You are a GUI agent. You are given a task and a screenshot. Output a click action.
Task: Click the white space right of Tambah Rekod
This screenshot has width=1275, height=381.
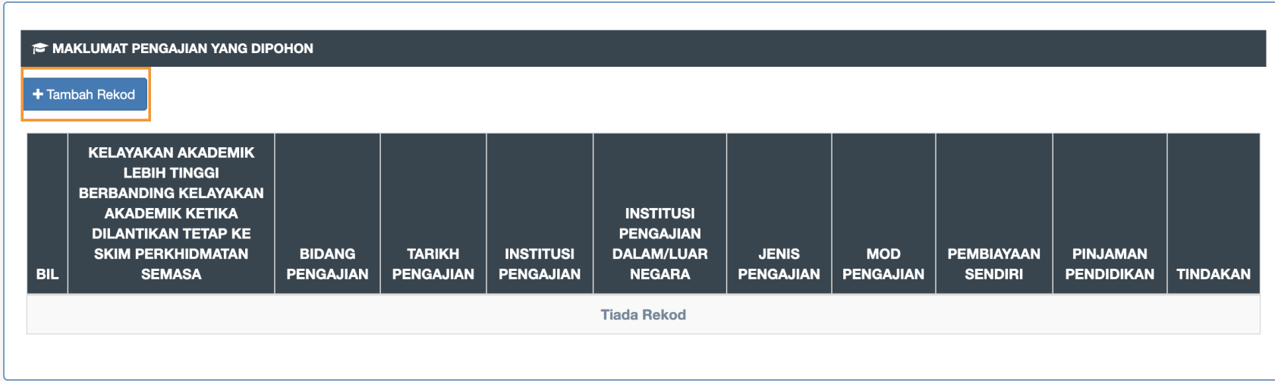pyautogui.click(x=683, y=95)
